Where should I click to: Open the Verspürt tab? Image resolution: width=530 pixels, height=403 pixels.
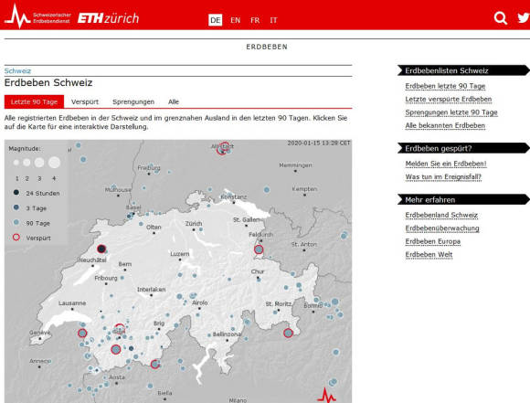[85, 101]
